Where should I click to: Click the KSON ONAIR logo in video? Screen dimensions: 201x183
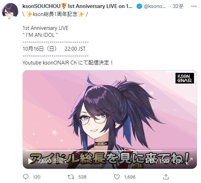184,78
